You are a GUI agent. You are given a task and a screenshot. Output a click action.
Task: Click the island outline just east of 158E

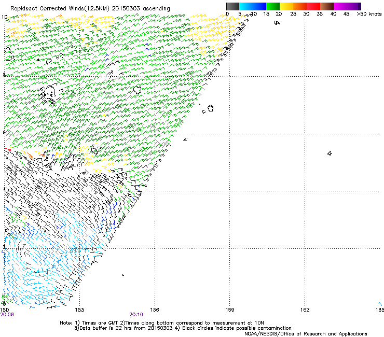pos(211,108)
